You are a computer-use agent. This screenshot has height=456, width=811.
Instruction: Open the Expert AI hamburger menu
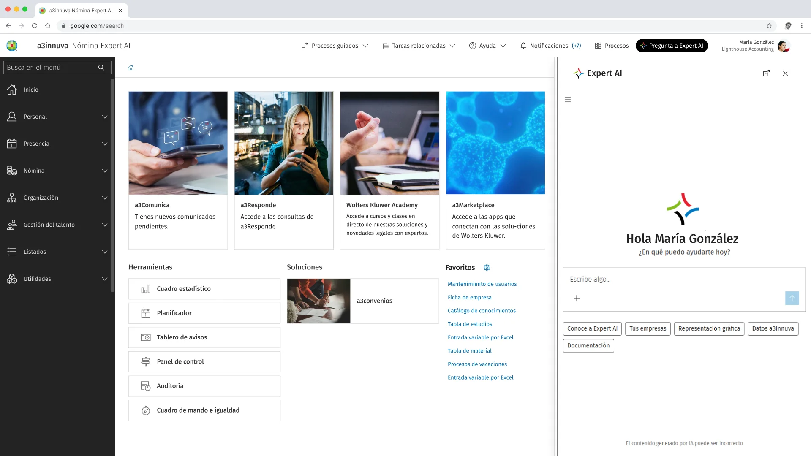[568, 100]
